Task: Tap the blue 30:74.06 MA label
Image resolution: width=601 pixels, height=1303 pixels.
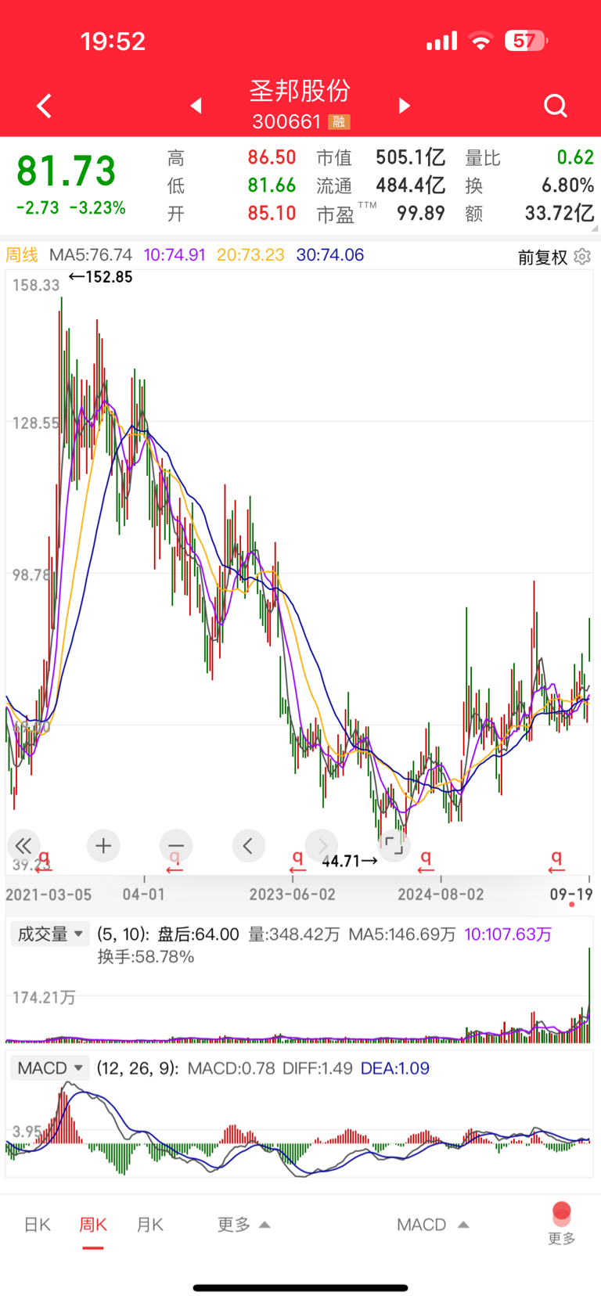Action: (x=329, y=255)
